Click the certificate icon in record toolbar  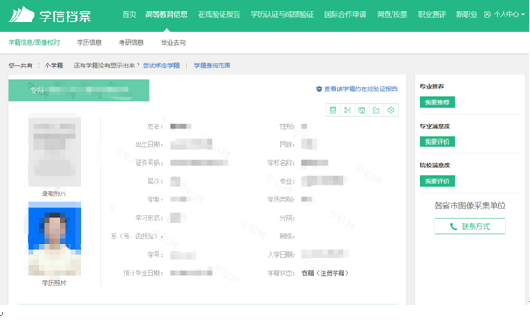[362, 110]
